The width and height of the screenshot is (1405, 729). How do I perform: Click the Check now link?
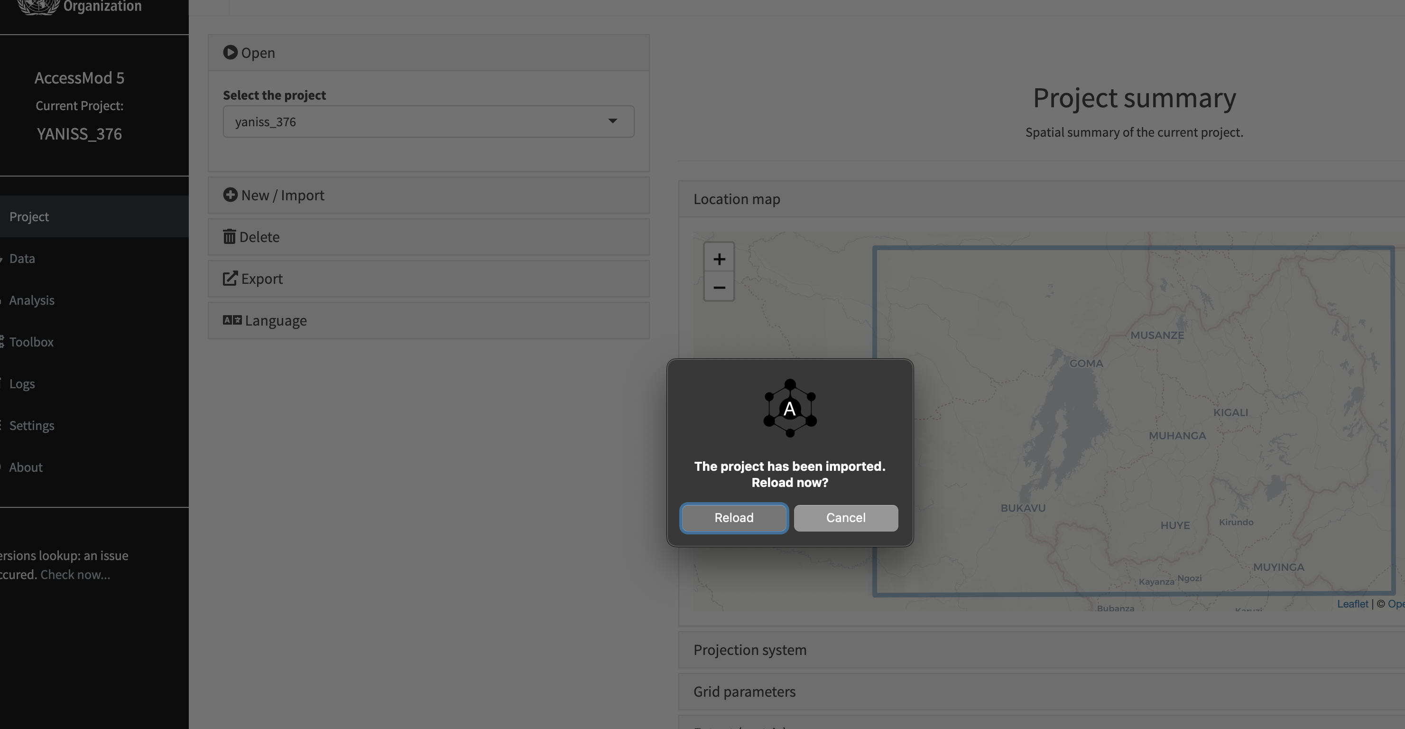tap(75, 574)
